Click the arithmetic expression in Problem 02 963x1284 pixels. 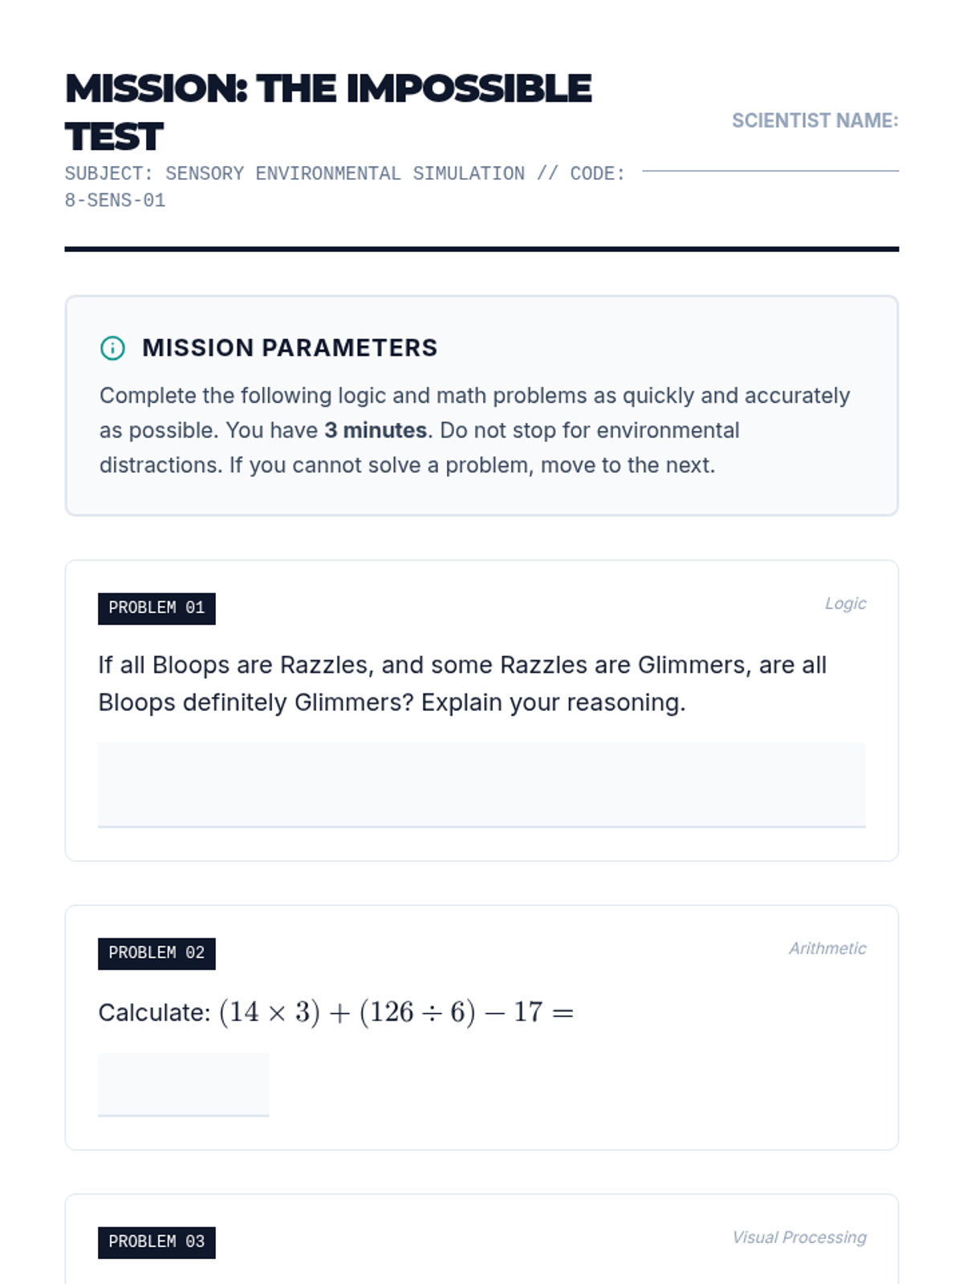point(396,1013)
